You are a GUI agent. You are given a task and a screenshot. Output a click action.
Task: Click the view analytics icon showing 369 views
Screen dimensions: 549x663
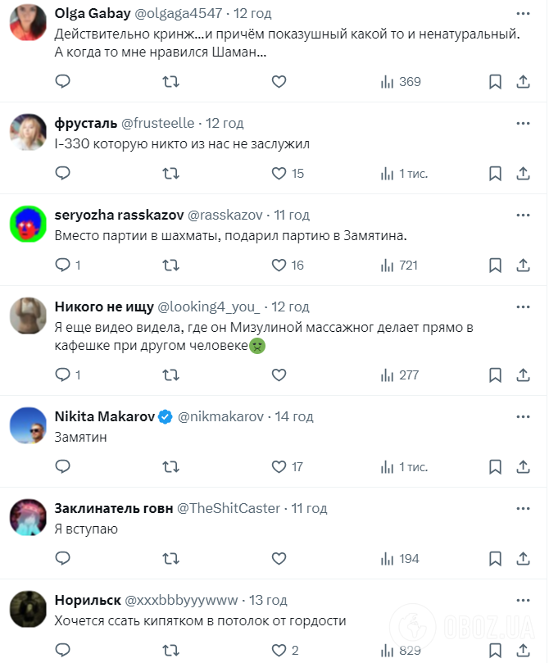click(387, 82)
